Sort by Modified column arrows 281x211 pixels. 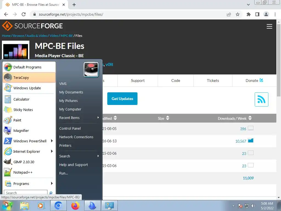pyautogui.click(x=115, y=118)
